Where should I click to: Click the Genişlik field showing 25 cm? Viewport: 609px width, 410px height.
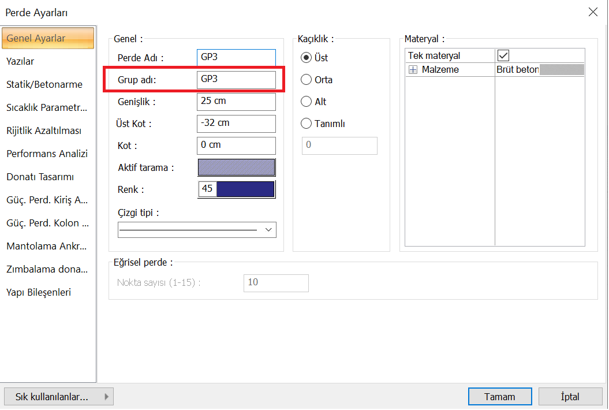point(236,102)
